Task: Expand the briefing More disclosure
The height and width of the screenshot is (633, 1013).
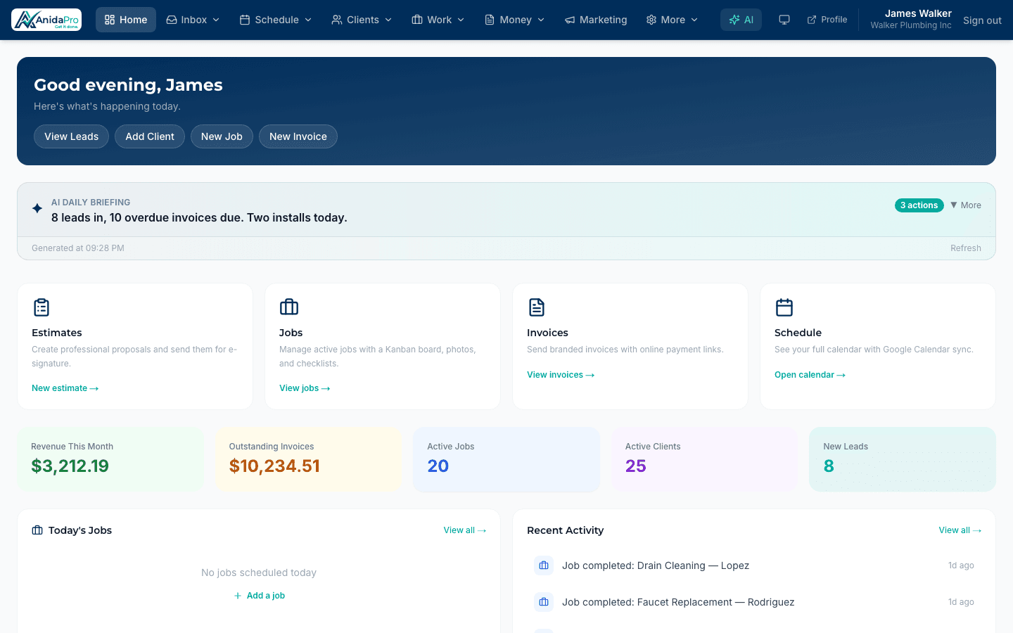Action: click(966, 205)
